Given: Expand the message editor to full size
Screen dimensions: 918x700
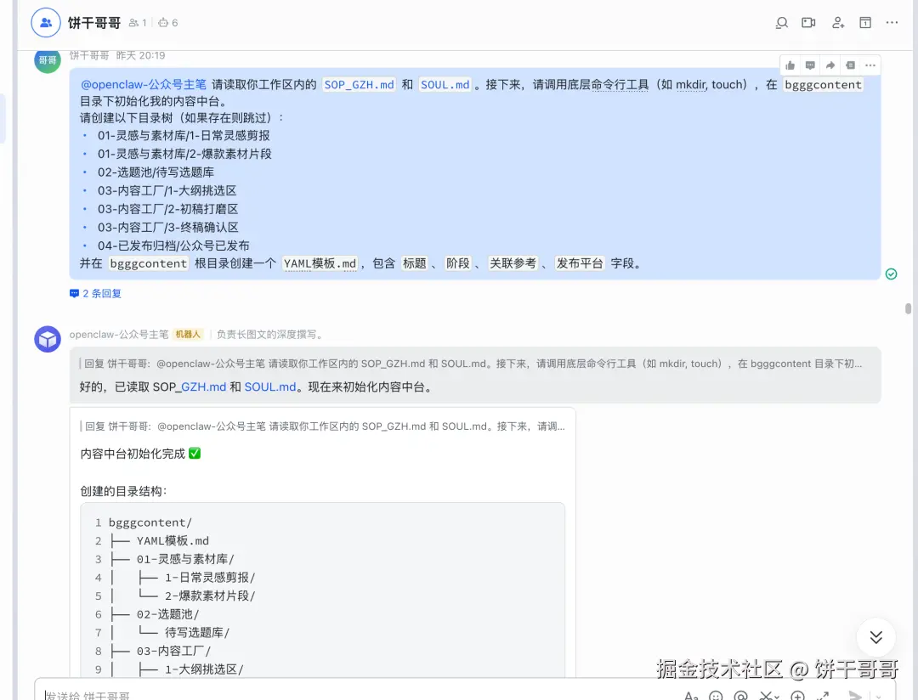Looking at the screenshot, I should pyautogui.click(x=823, y=696).
